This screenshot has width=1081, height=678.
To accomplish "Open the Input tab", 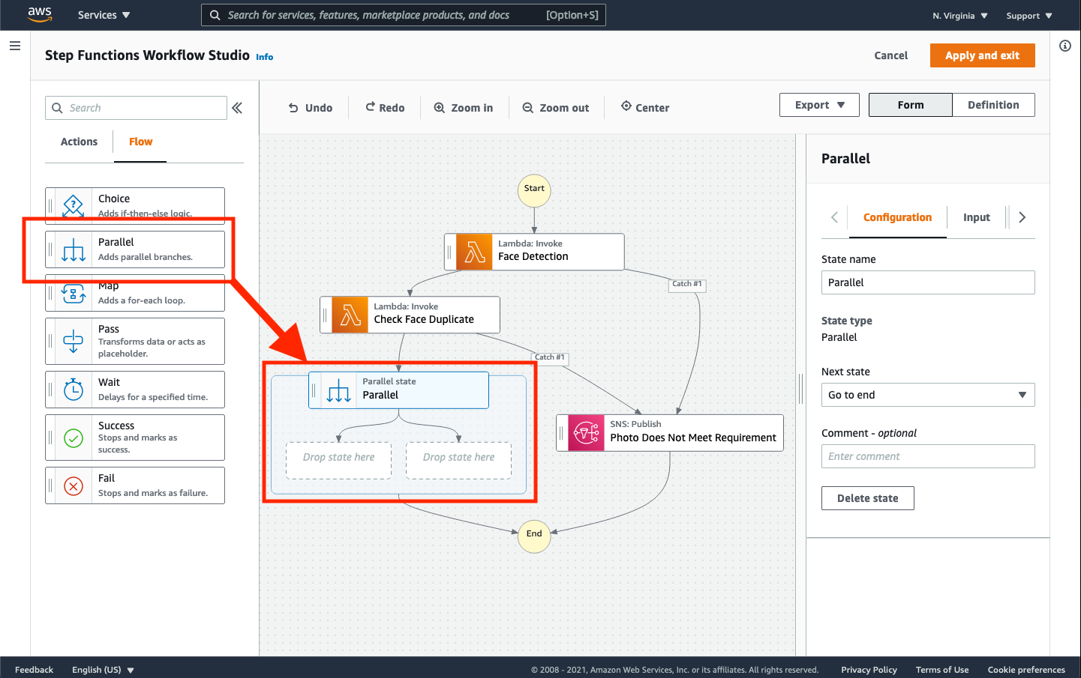I will 977,217.
